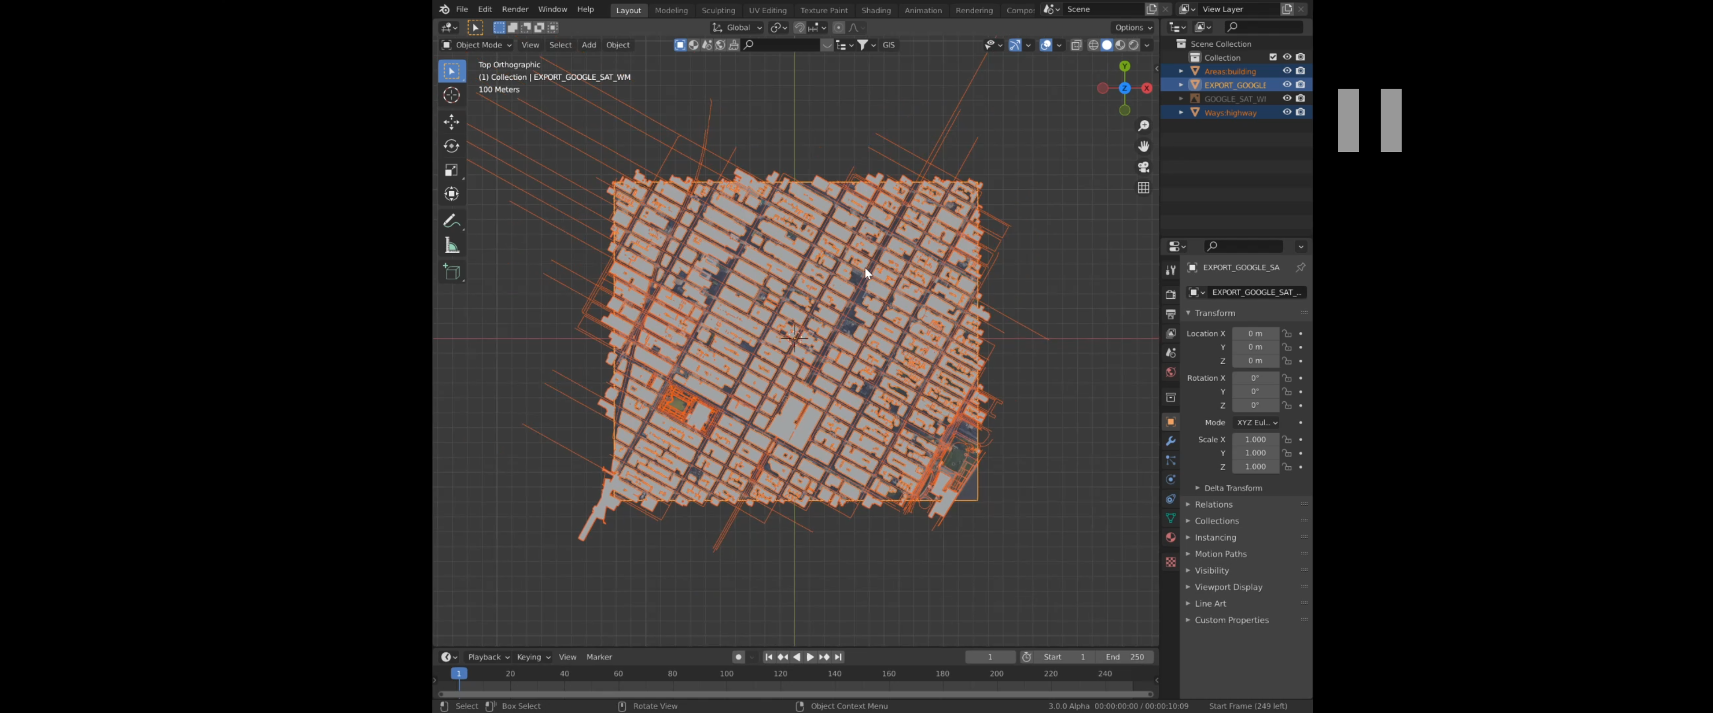Image resolution: width=1713 pixels, height=713 pixels.
Task: Open the Object Mode dropdown
Action: click(477, 45)
